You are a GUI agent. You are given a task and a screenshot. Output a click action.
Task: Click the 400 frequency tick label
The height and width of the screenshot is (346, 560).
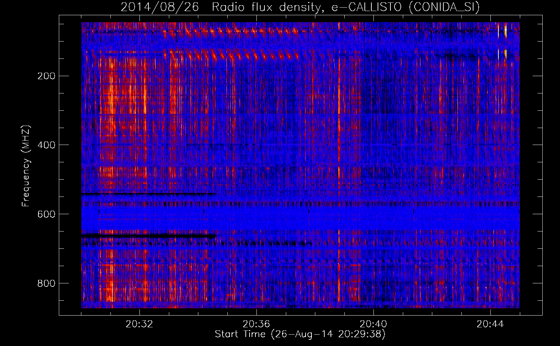pos(46,145)
